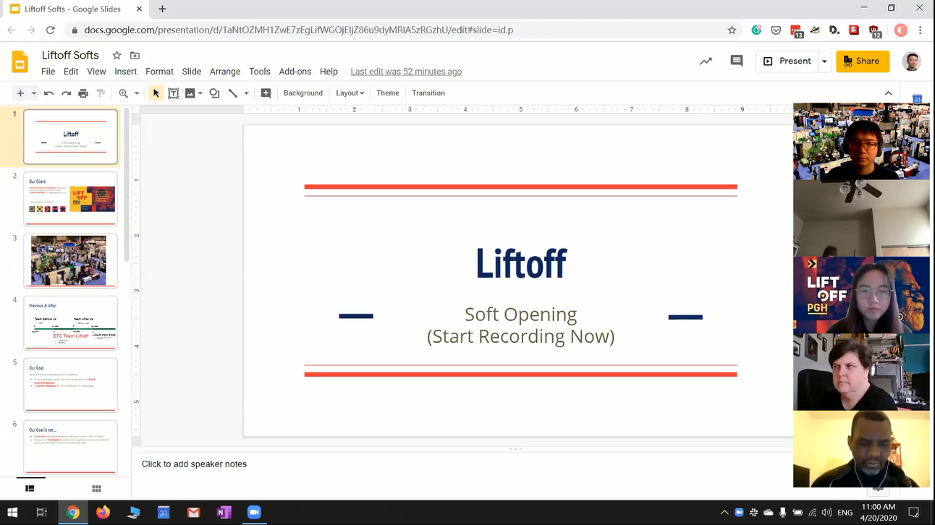Open comment history icon

[x=737, y=61]
